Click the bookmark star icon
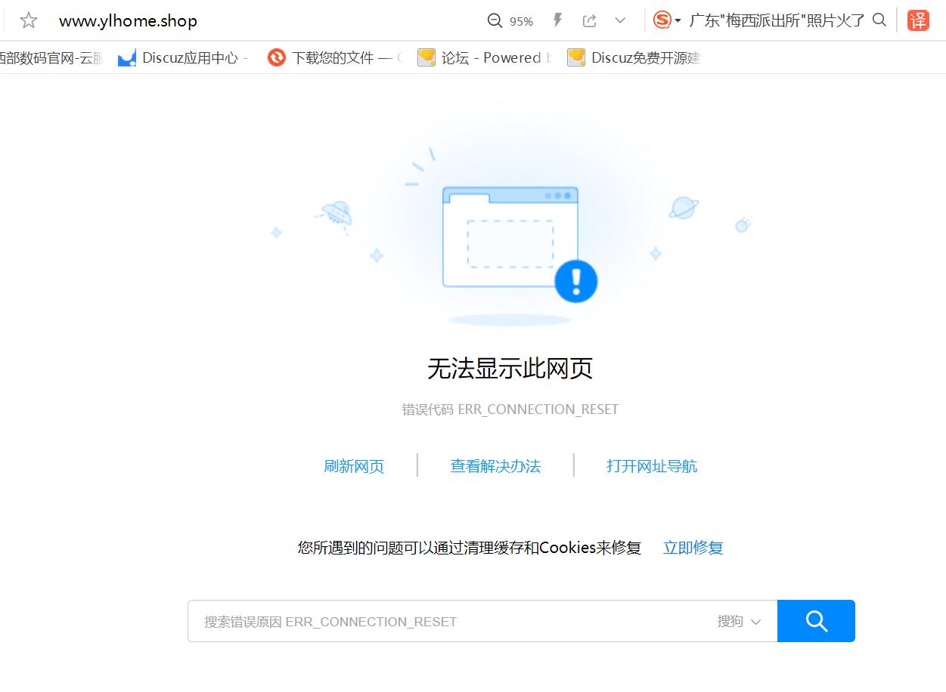Viewport: 946px width, 692px height. (x=29, y=20)
